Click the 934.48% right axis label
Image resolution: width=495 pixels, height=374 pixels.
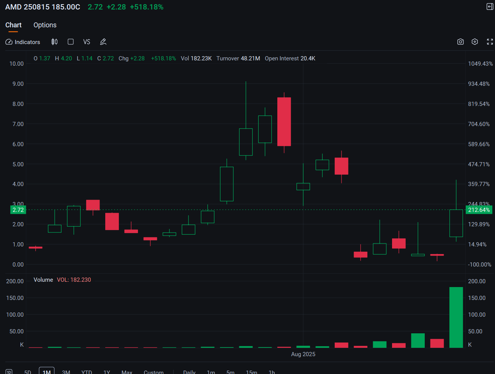(479, 84)
